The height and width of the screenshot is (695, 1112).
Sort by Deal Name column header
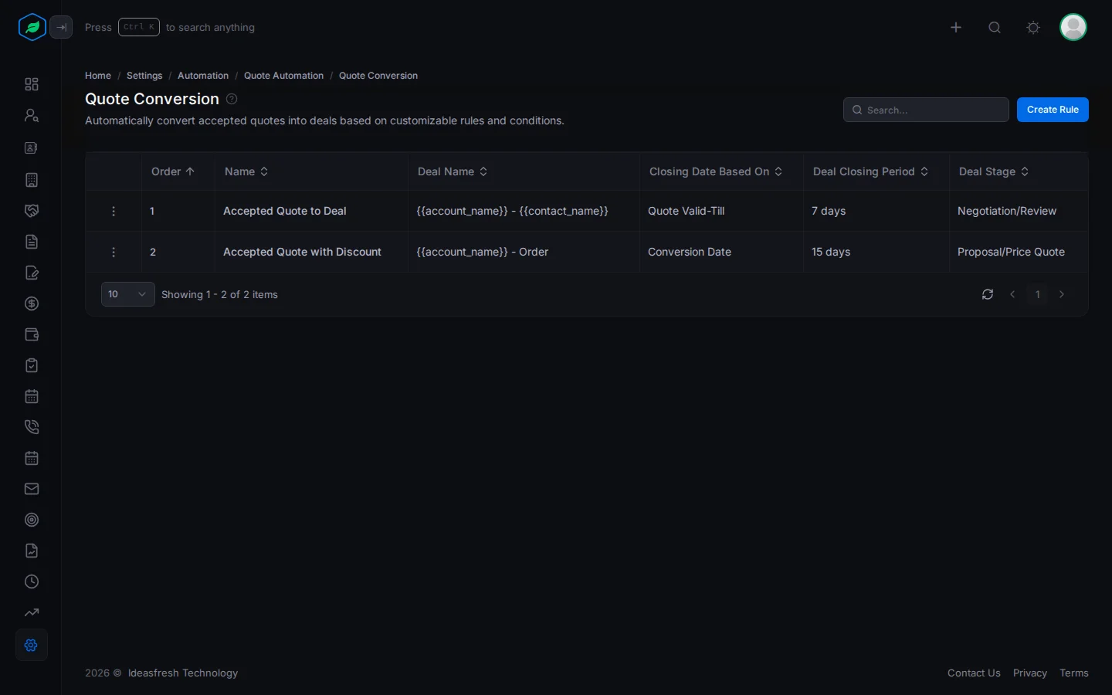pos(453,171)
